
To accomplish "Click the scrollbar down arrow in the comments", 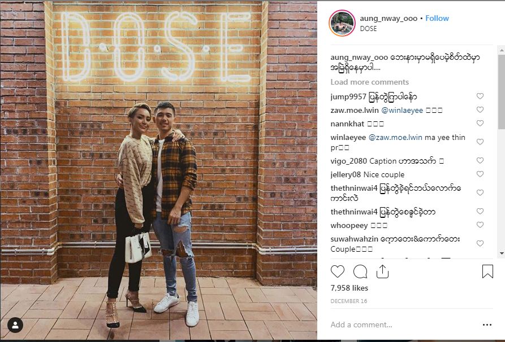I will (502, 253).
